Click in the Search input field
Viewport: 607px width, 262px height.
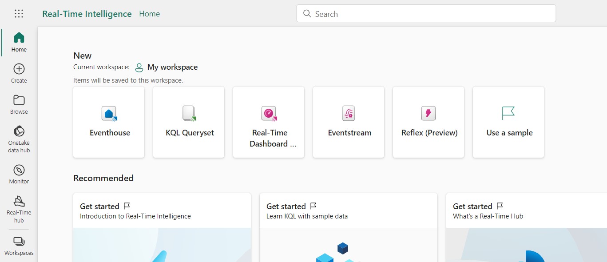tap(426, 14)
